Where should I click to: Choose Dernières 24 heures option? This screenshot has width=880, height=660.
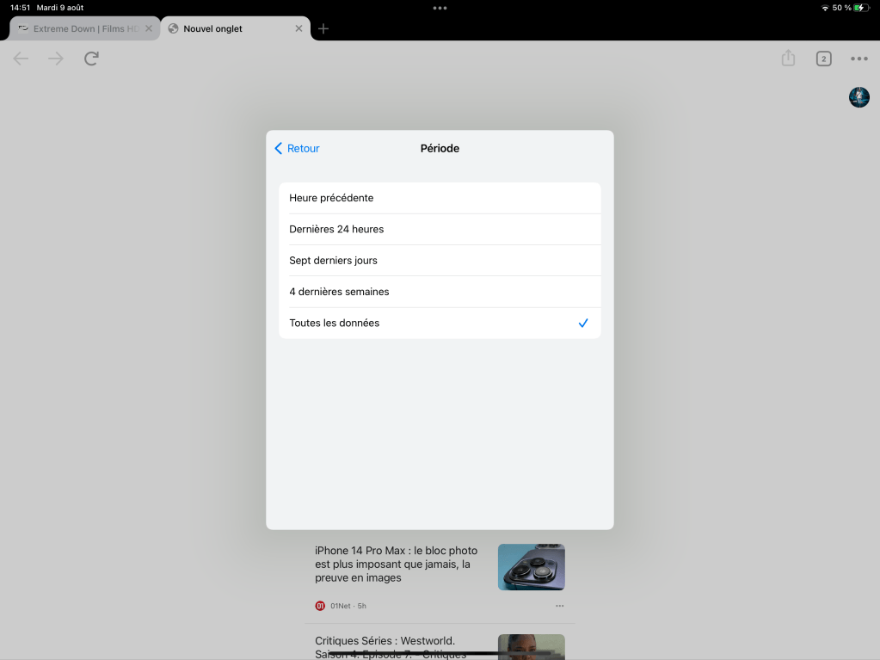coord(439,230)
